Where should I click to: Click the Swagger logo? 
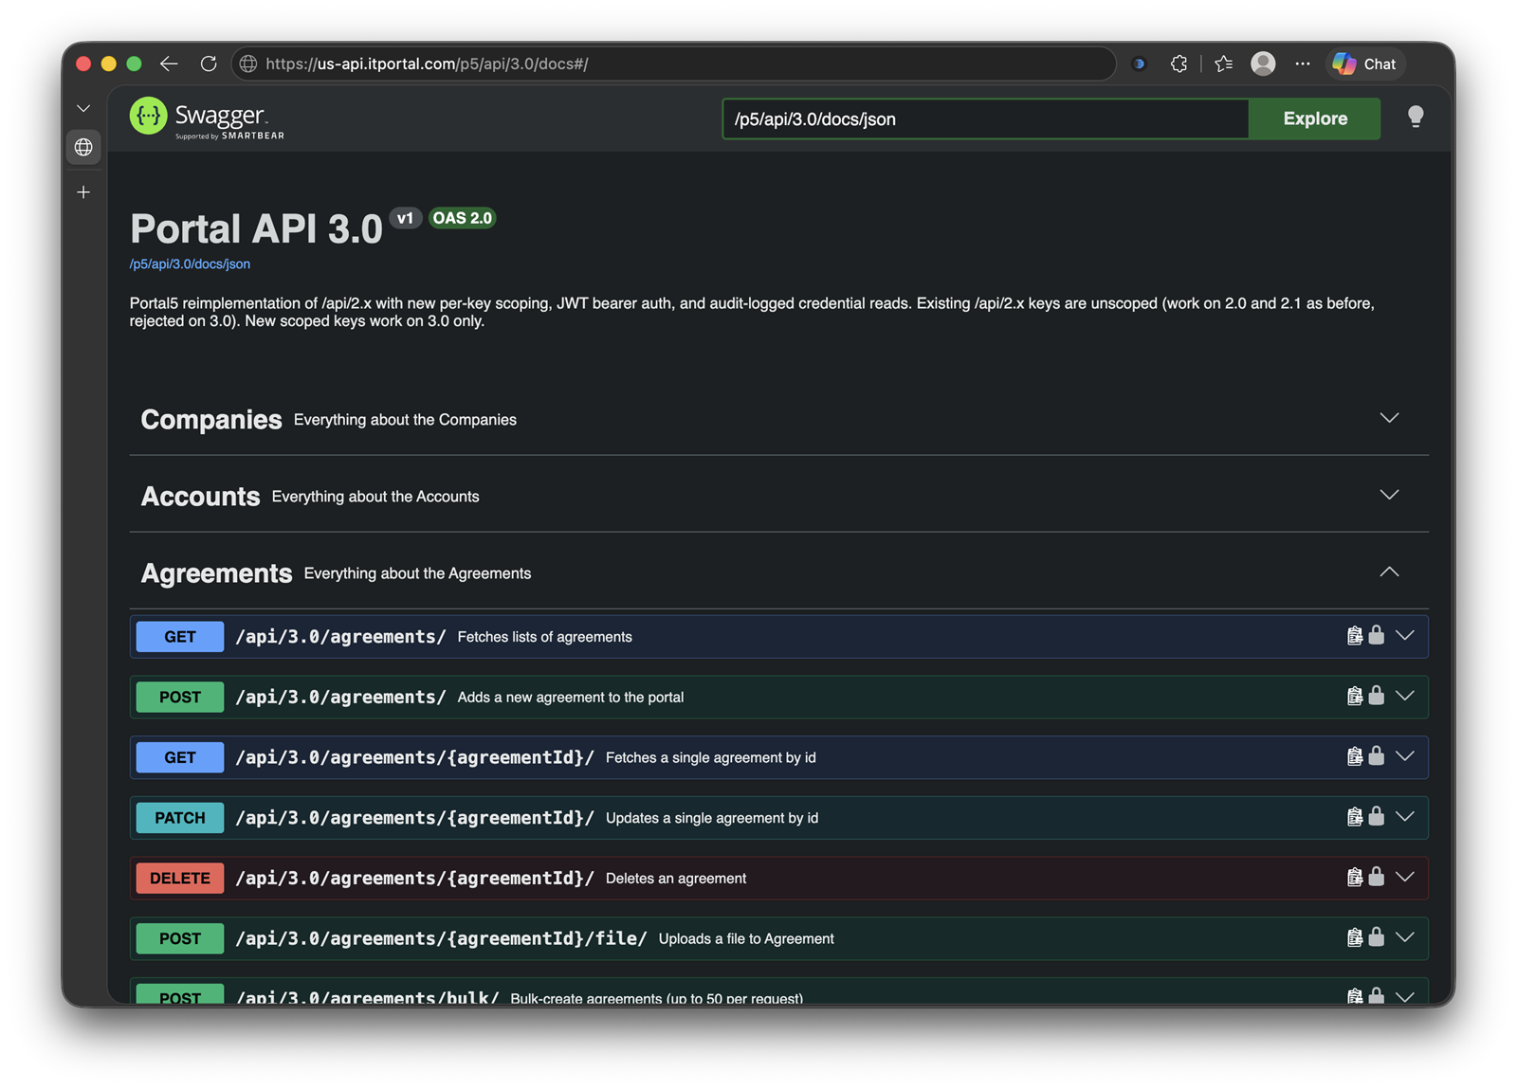(207, 118)
